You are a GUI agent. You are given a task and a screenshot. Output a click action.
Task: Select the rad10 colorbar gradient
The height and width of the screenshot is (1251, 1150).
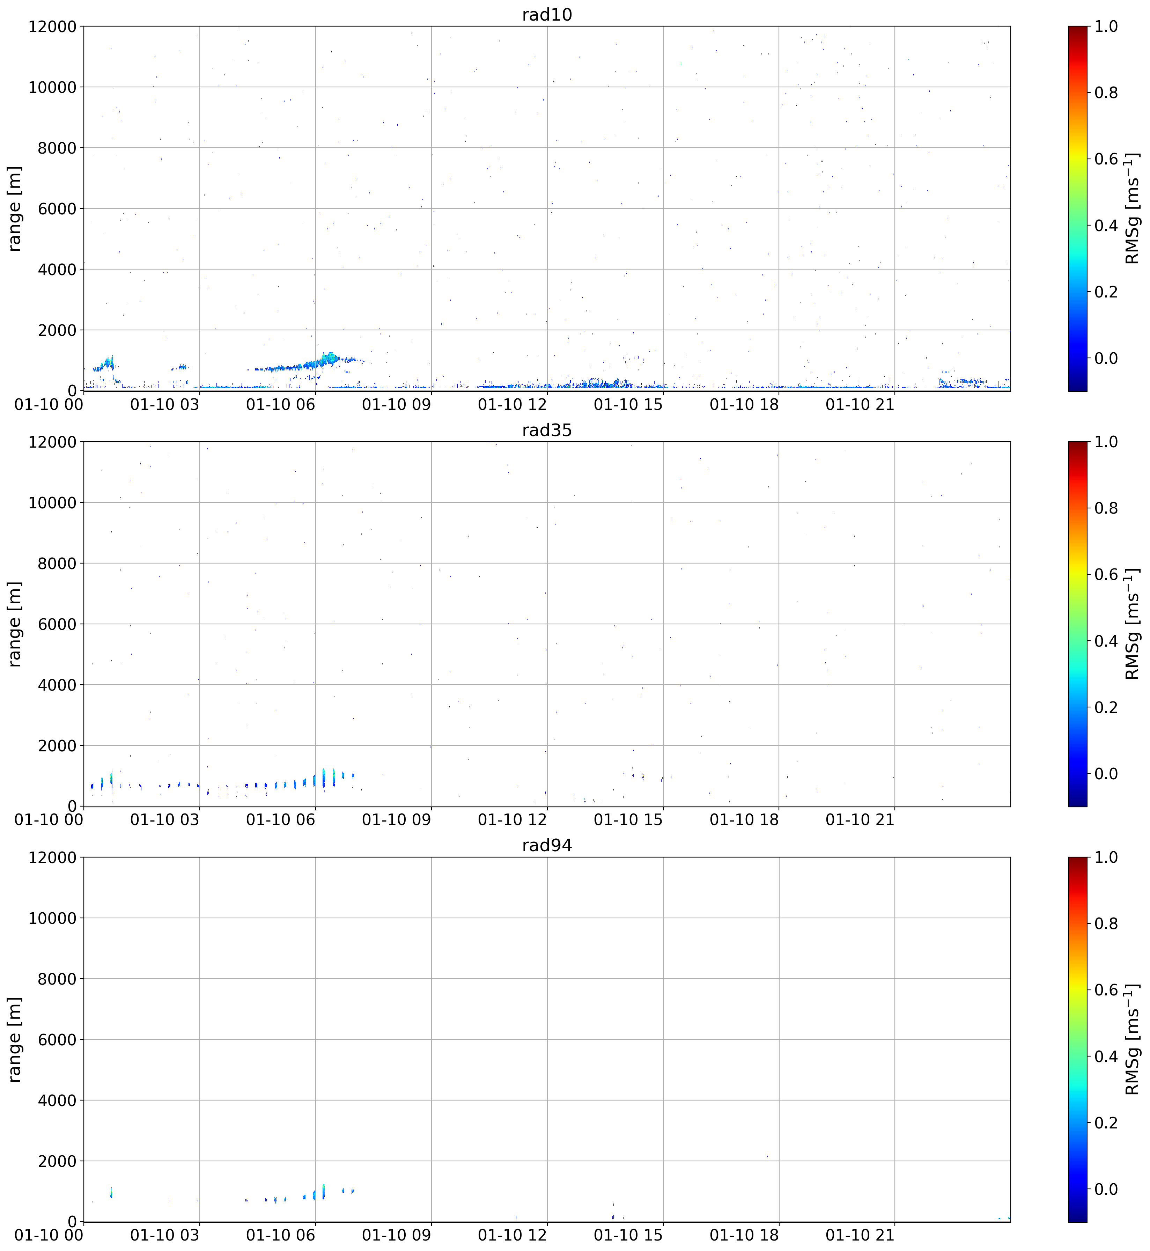tap(1077, 208)
